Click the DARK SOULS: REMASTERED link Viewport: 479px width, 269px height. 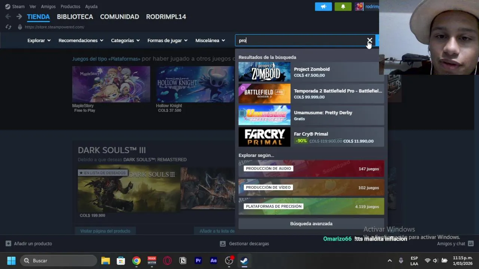coord(155,160)
